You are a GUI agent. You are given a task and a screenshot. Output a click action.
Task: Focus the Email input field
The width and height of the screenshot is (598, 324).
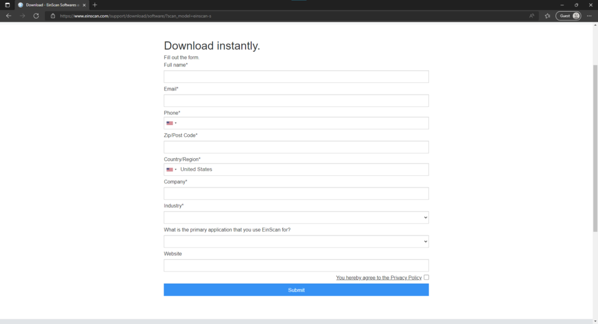coord(296,100)
